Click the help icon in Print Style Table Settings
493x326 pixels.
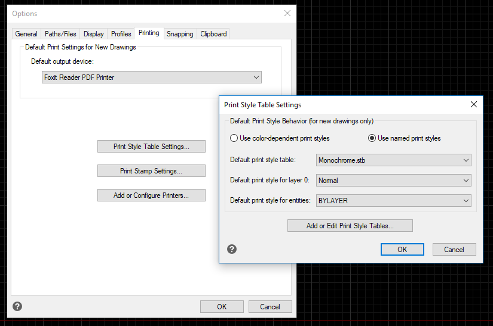click(x=232, y=249)
